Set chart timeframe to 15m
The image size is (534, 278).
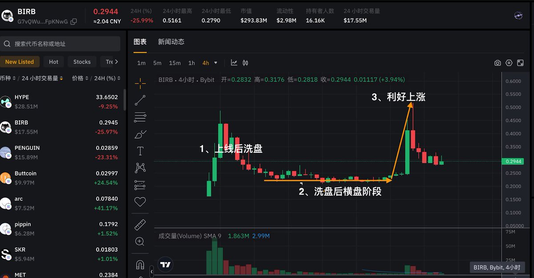click(x=175, y=63)
